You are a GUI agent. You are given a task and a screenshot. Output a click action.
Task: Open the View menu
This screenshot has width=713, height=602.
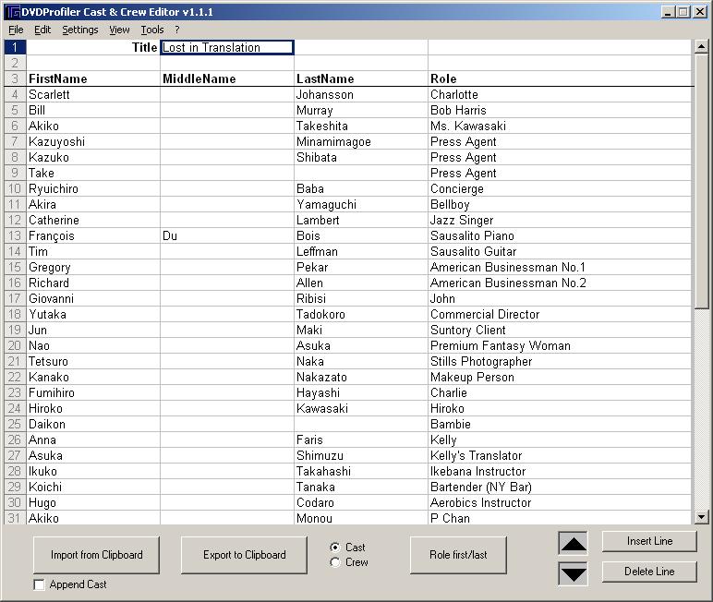point(119,30)
